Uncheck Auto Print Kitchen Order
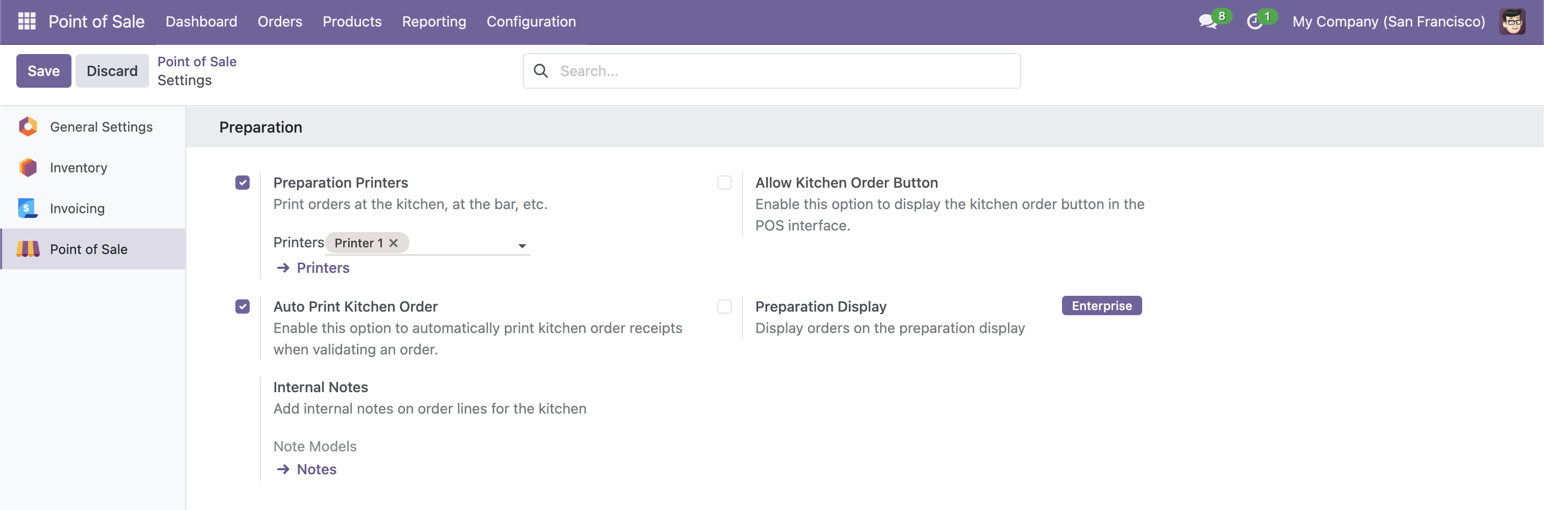Screen dimensions: 1544x510 pos(242,307)
